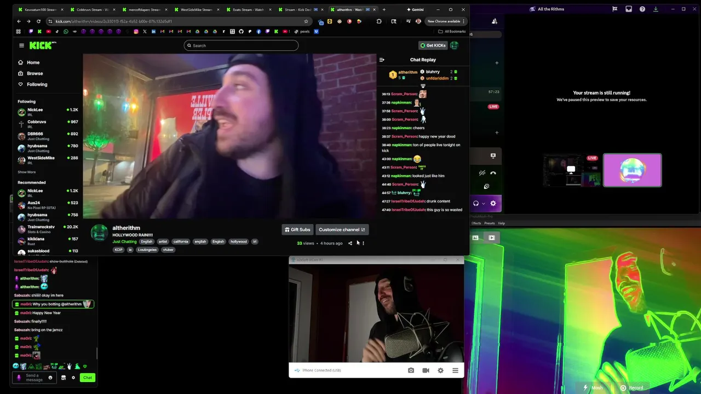Open Cobbruvs channel in Following list

(48, 124)
